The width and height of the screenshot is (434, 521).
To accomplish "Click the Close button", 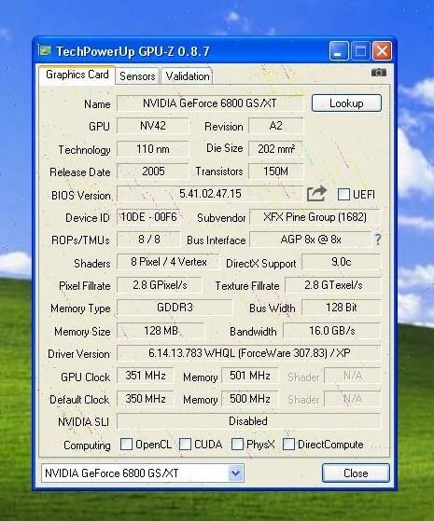I will pyautogui.click(x=356, y=473).
